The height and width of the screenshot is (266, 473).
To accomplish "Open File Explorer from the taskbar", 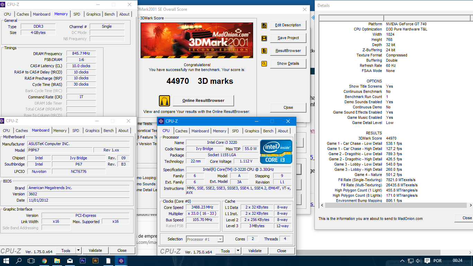I will point(57,261).
